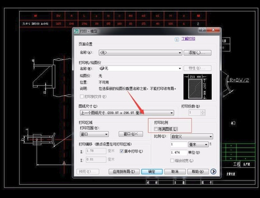This screenshot has width=260, height=198.
Task: Open the 毫米 unit dropdown
Action: tap(198, 144)
